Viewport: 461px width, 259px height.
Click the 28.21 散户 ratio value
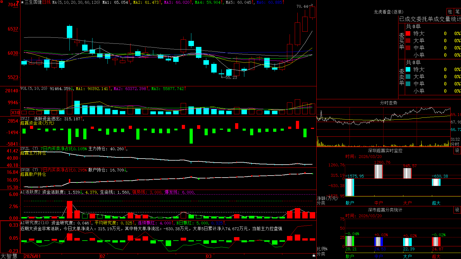[351, 249]
